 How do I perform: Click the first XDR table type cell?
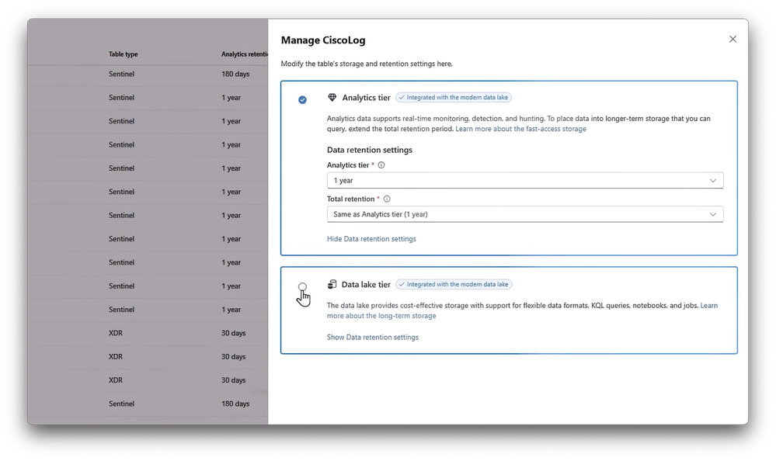pos(116,334)
